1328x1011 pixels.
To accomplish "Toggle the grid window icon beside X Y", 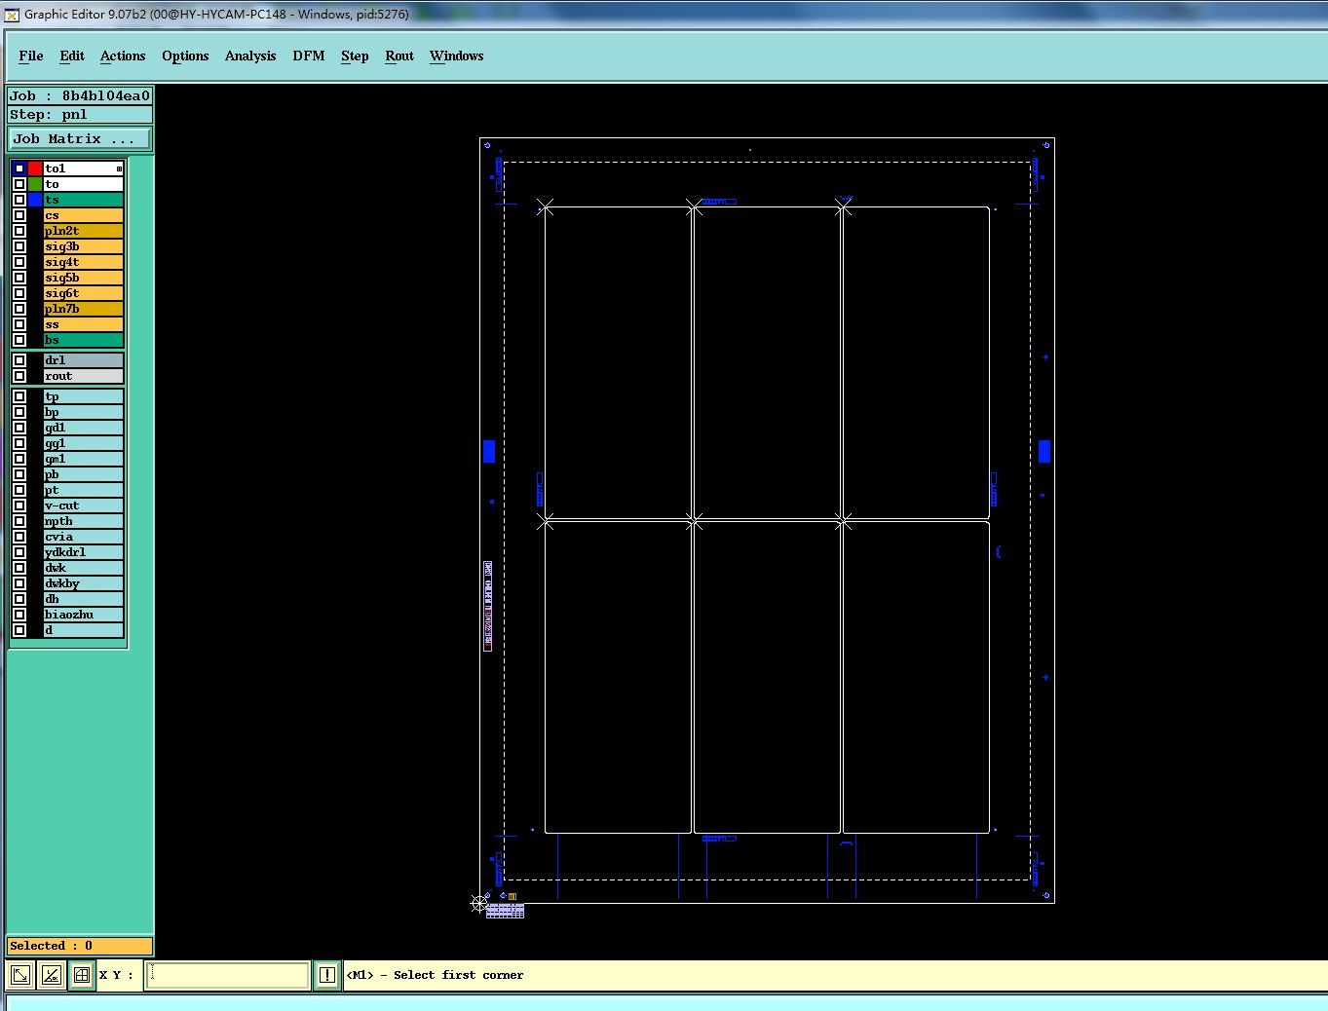I will click(82, 975).
